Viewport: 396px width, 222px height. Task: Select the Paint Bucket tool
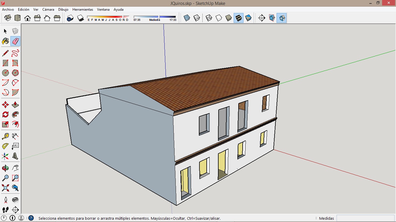6,41
